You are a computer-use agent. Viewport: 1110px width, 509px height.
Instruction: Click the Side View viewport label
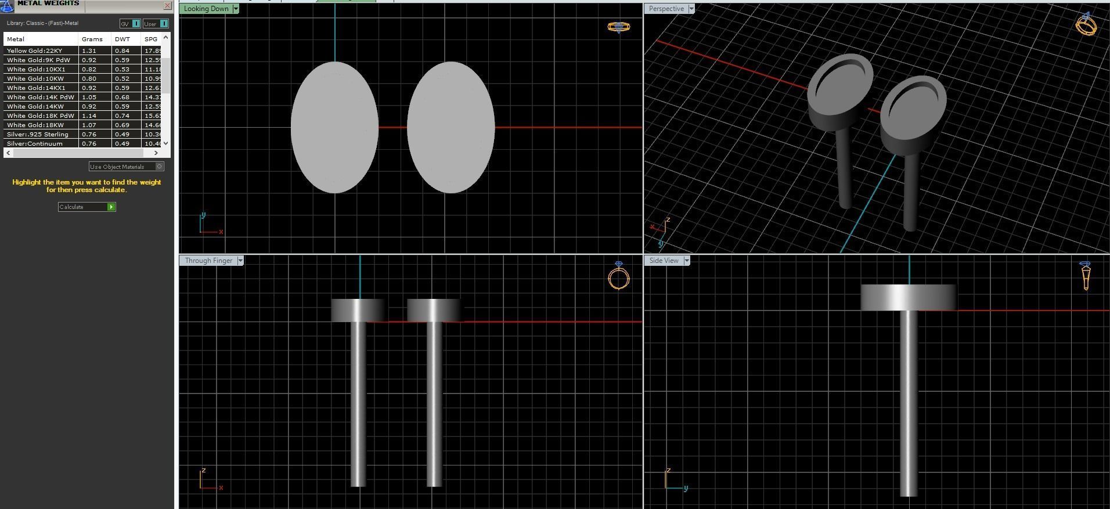(x=664, y=261)
